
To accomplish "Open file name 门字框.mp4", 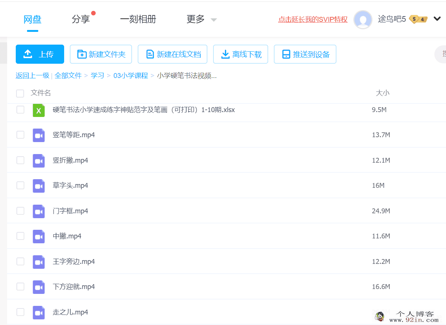I will coord(70,211).
